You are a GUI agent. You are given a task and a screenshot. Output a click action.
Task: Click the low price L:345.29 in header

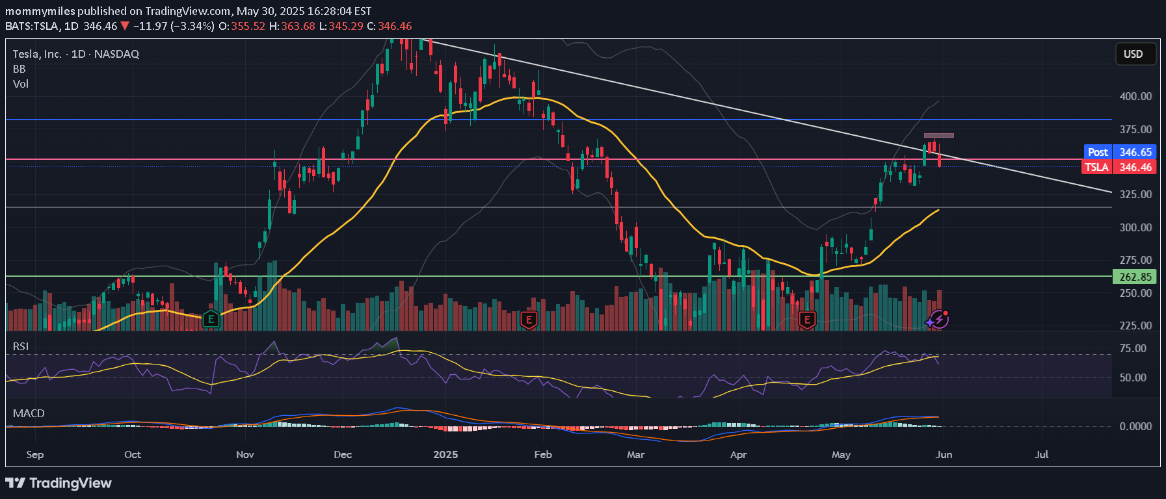coord(341,26)
